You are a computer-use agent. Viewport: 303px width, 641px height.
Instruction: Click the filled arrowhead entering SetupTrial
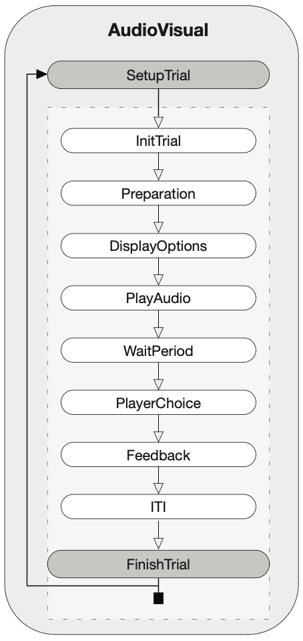[41, 74]
